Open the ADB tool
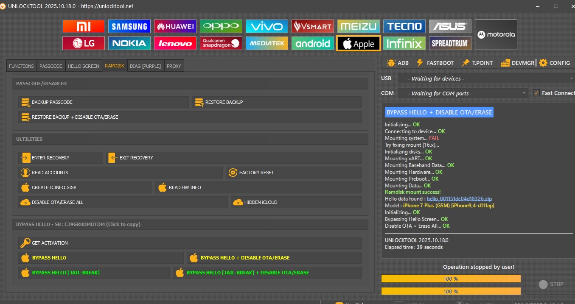 click(398, 63)
